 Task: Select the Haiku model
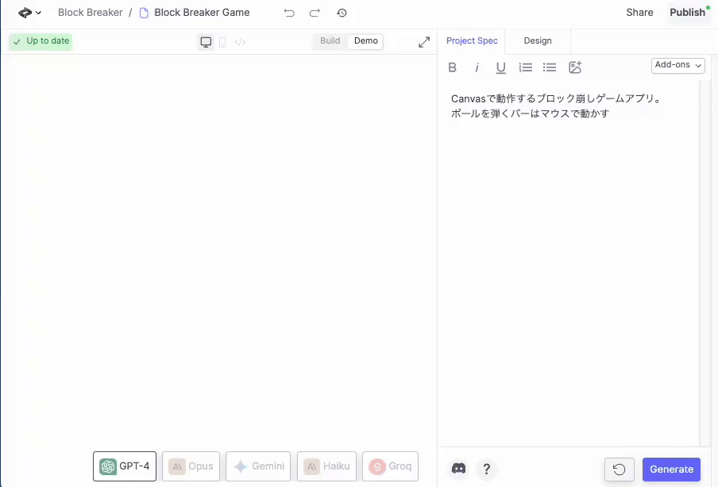click(x=326, y=466)
